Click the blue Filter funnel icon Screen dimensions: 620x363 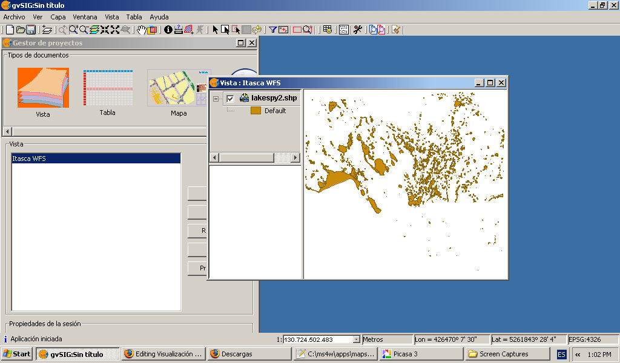[272, 30]
